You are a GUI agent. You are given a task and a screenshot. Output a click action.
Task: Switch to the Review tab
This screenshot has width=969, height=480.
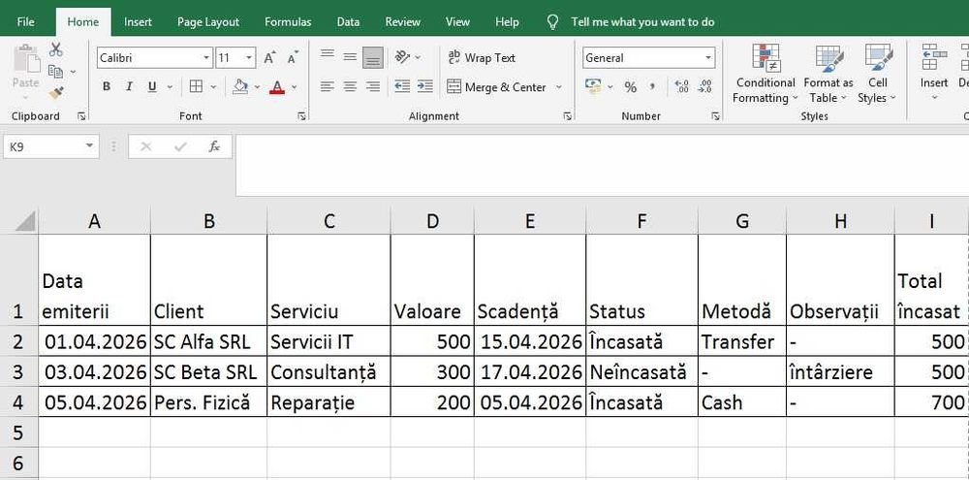(403, 21)
